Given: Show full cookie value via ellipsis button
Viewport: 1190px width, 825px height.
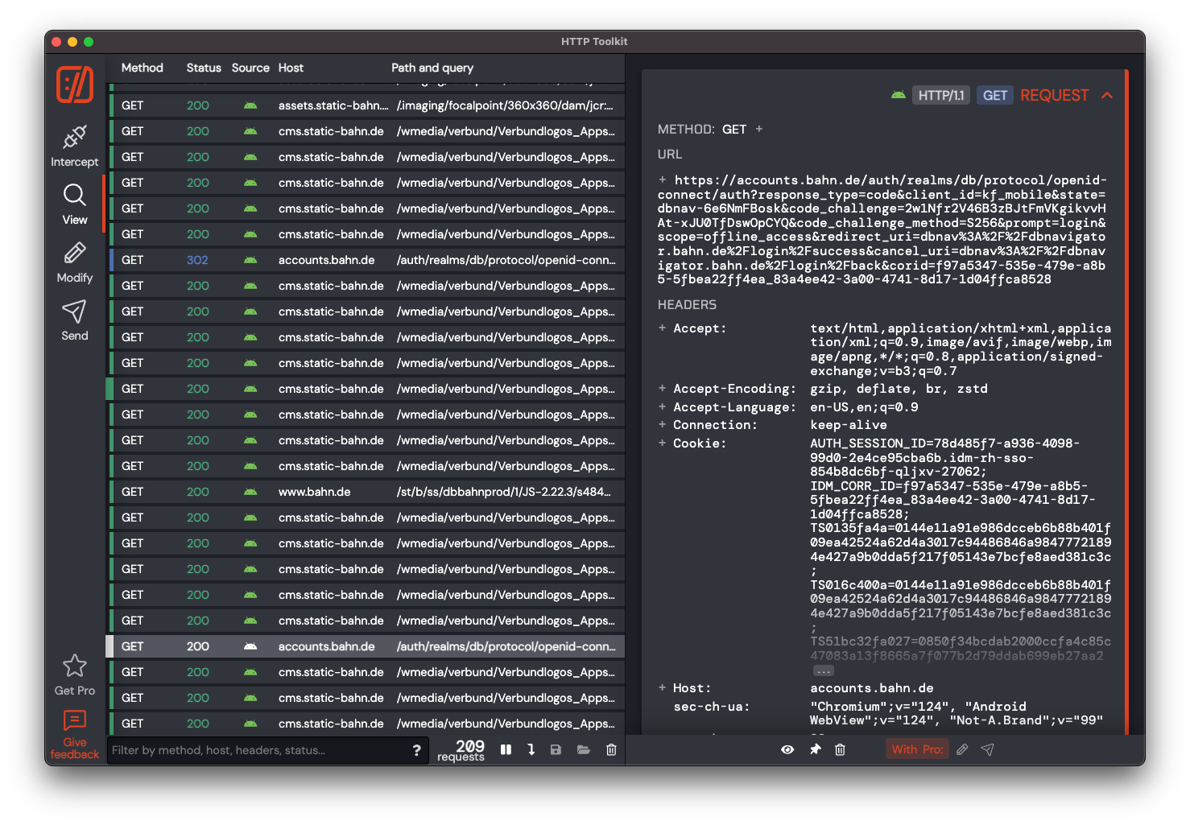Looking at the screenshot, I should point(823,670).
